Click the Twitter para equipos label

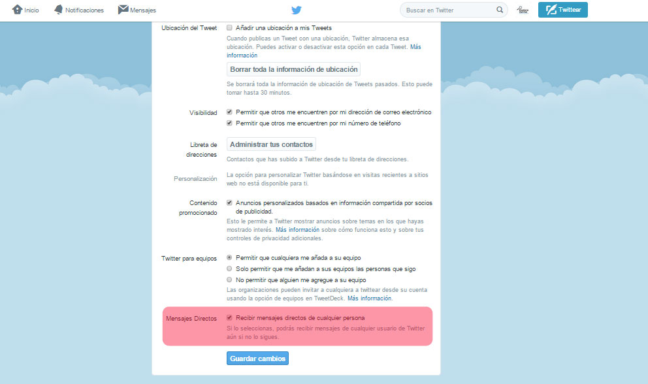pos(189,259)
